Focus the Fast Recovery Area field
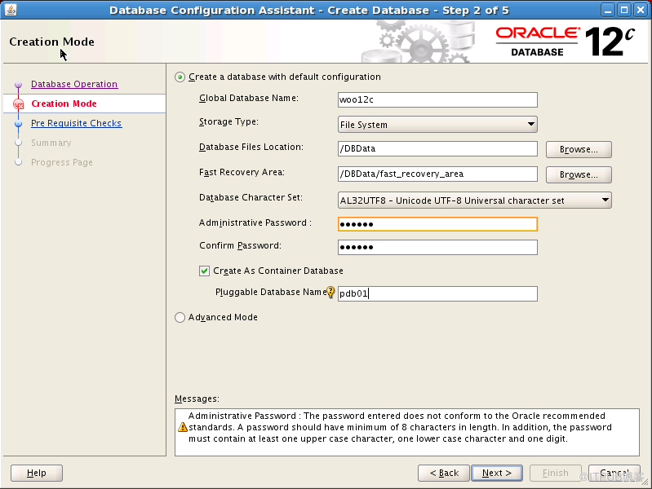Viewport: 652px width, 489px height. point(437,174)
